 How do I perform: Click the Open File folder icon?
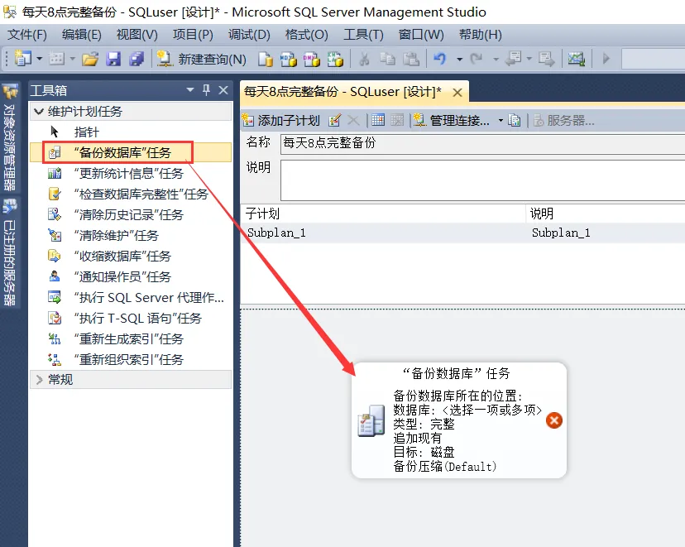(90, 59)
